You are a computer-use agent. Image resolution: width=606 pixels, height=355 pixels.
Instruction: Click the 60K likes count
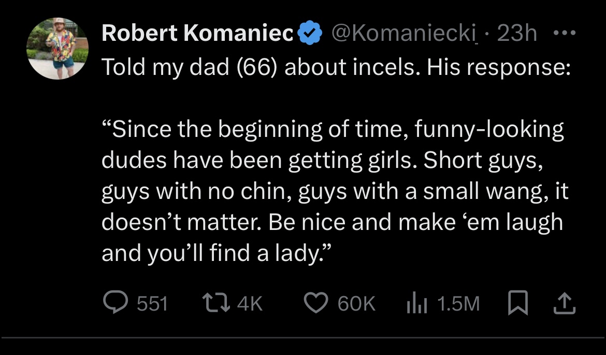point(356,304)
